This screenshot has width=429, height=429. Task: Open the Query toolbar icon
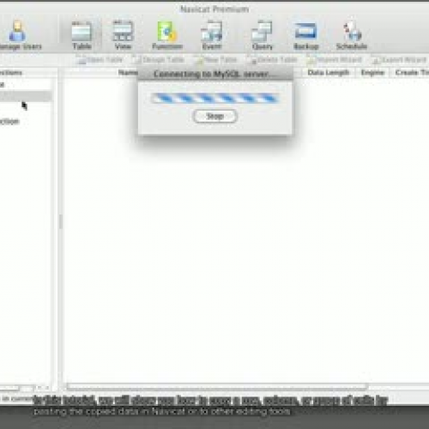point(263,36)
